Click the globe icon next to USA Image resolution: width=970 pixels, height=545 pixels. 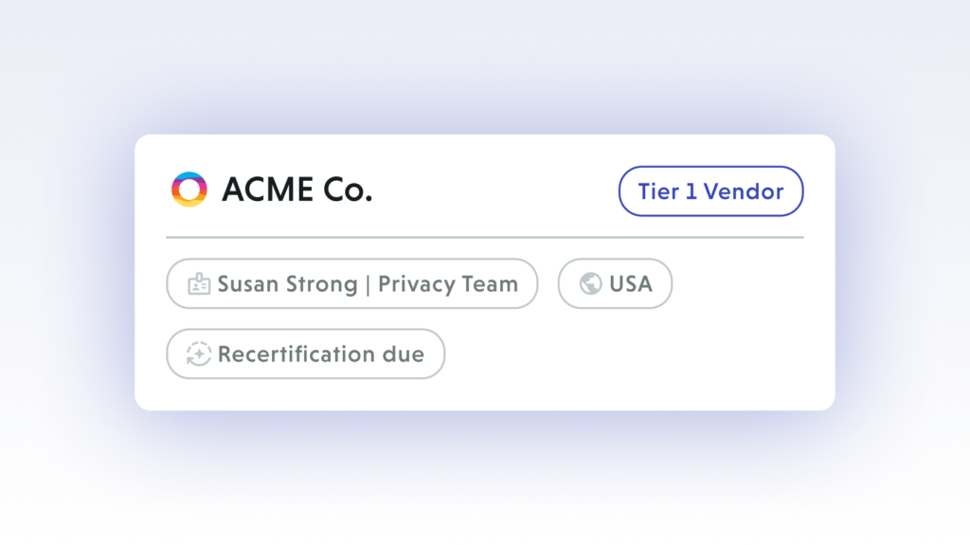pyautogui.click(x=590, y=283)
